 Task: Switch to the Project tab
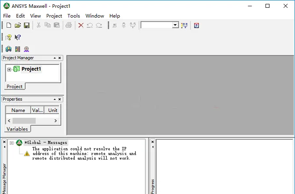click(x=14, y=86)
